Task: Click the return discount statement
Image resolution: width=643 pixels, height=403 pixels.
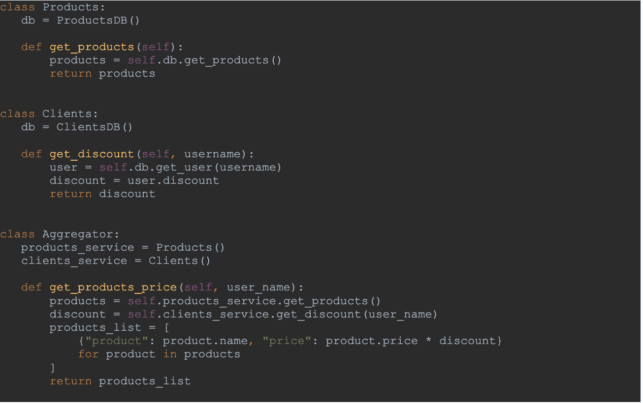Action: pos(102,194)
